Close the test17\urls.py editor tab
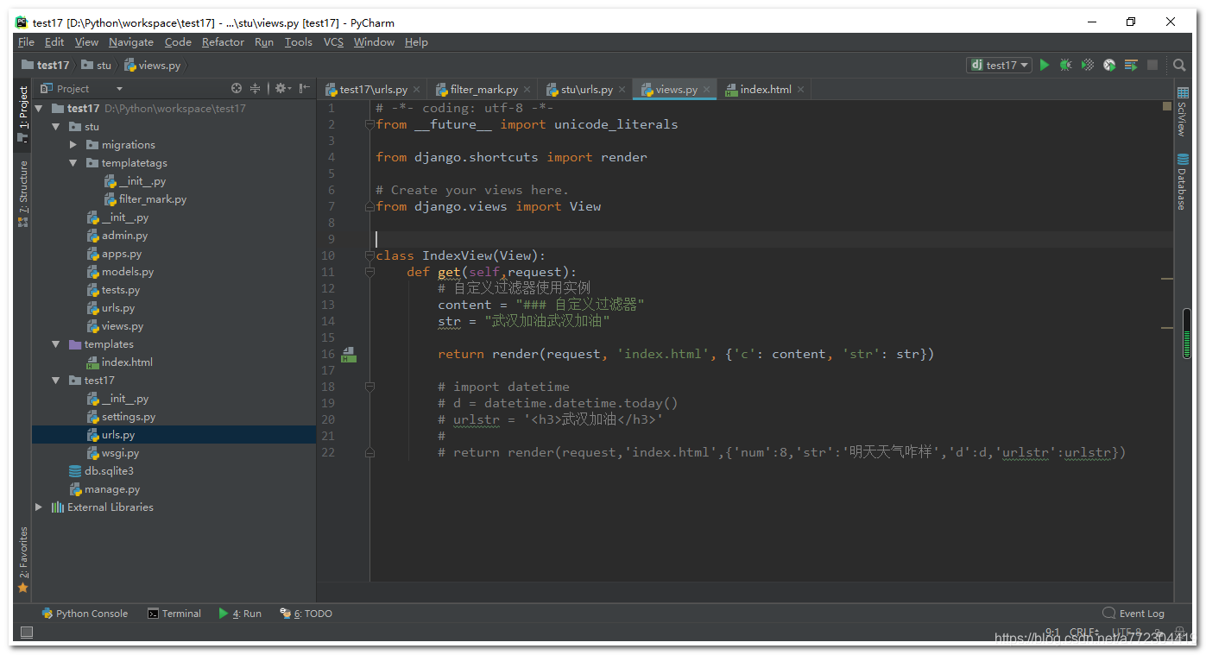 coord(417,90)
